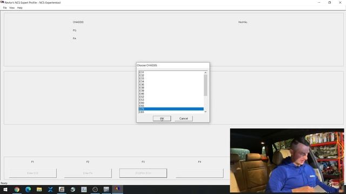Click OK in the Choose CHASSIS dialog
This screenshot has height=194, width=346.
pyautogui.click(x=162, y=119)
